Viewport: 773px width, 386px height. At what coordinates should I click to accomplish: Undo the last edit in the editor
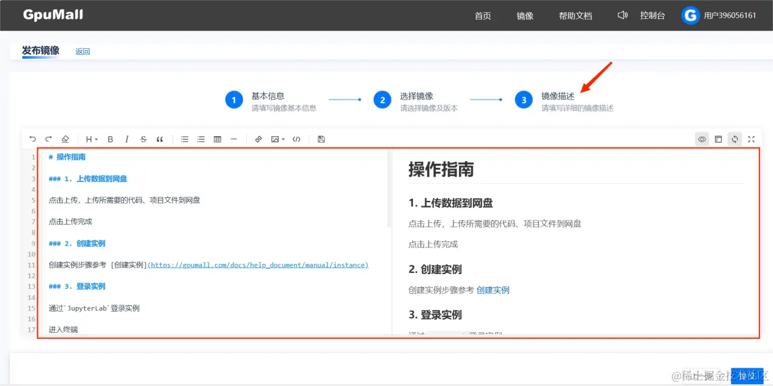(32, 139)
